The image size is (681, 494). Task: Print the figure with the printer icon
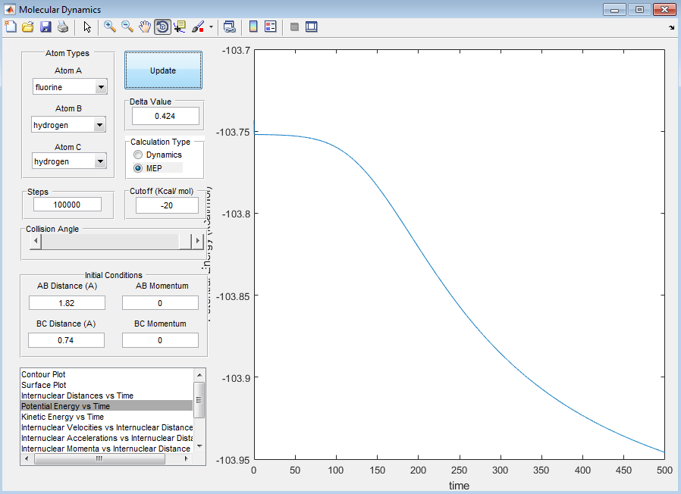pyautogui.click(x=63, y=27)
